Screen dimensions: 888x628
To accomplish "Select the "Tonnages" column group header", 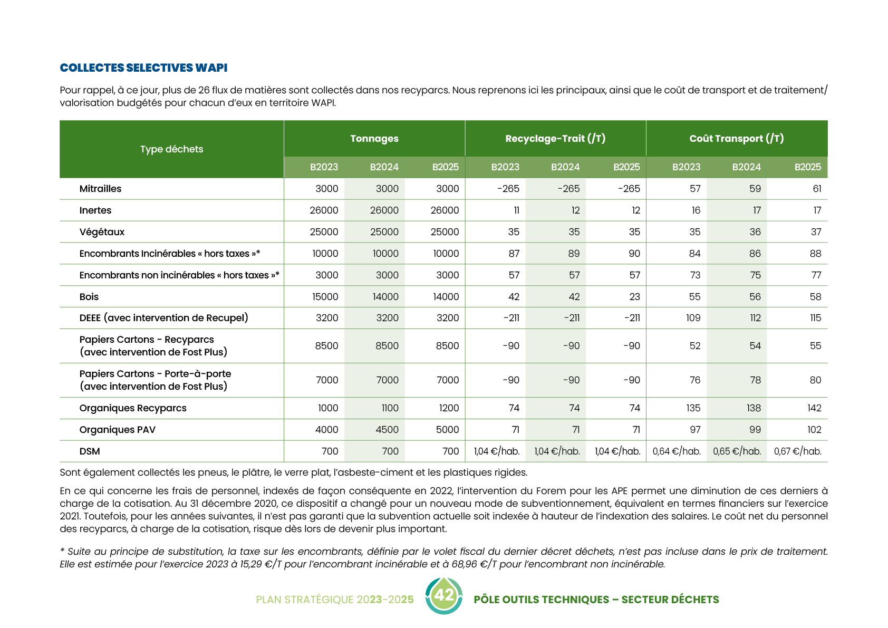I will 374,139.
